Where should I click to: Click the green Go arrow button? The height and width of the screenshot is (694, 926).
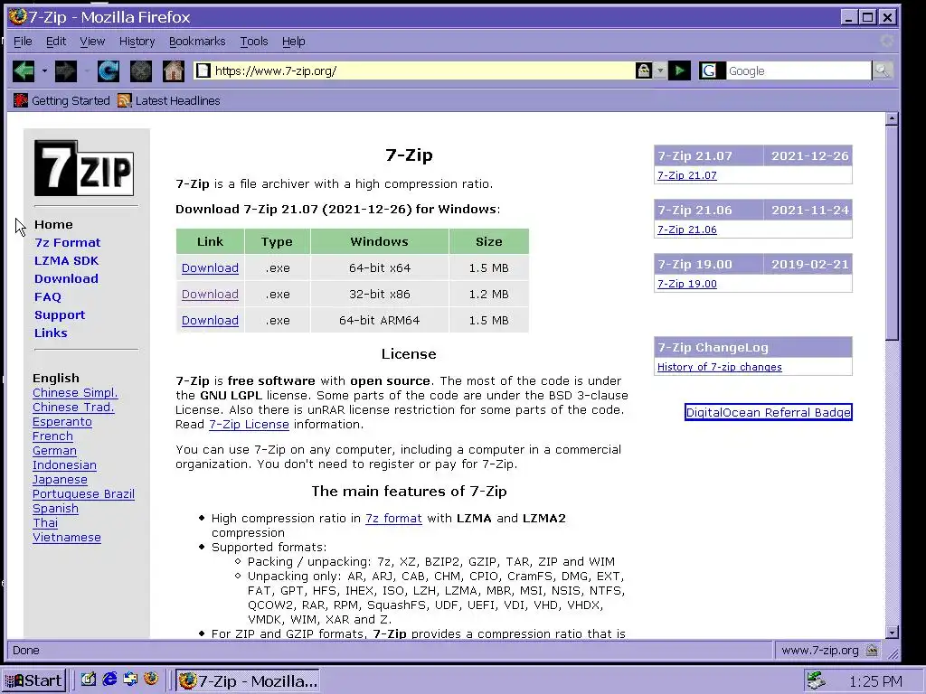coord(679,70)
